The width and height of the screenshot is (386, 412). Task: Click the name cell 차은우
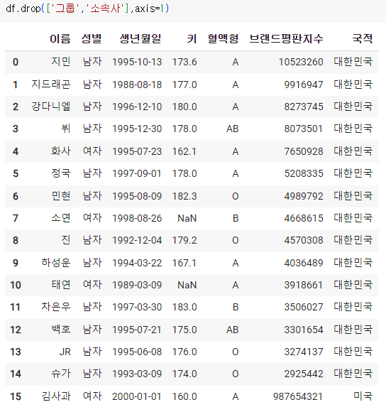[56, 307]
